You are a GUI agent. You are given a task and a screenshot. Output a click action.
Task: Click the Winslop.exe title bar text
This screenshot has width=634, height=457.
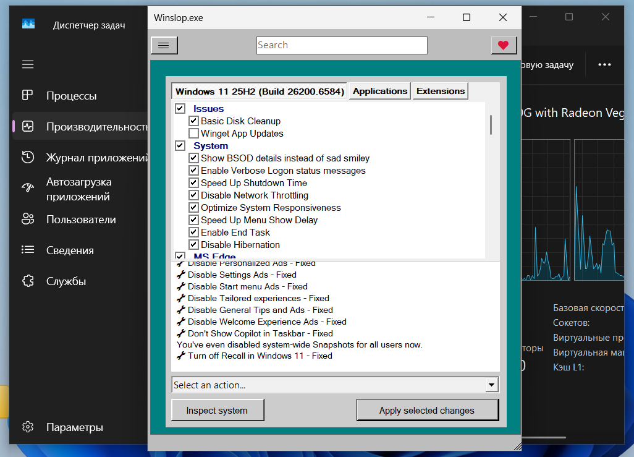[x=179, y=18]
